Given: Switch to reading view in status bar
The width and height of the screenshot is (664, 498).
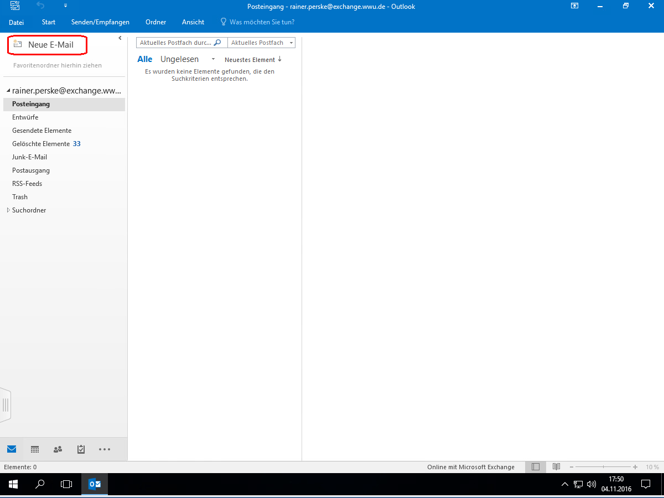Looking at the screenshot, I should 556,467.
